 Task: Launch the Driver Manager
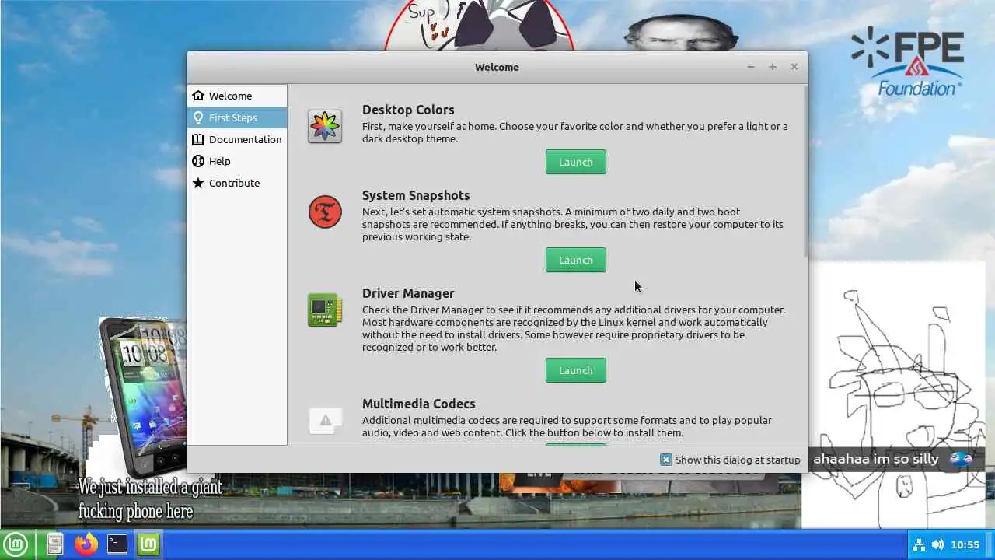pos(576,370)
